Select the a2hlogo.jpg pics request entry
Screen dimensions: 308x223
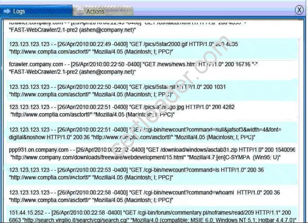pyautogui.click(x=103, y=110)
